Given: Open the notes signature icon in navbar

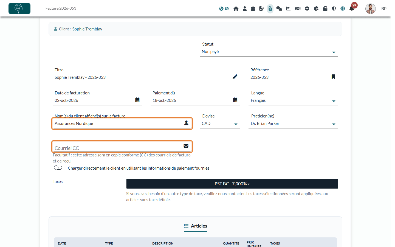Looking at the screenshot, I should (262, 9).
